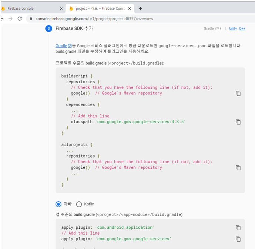Copy the allprojects google() repository line

238,168
